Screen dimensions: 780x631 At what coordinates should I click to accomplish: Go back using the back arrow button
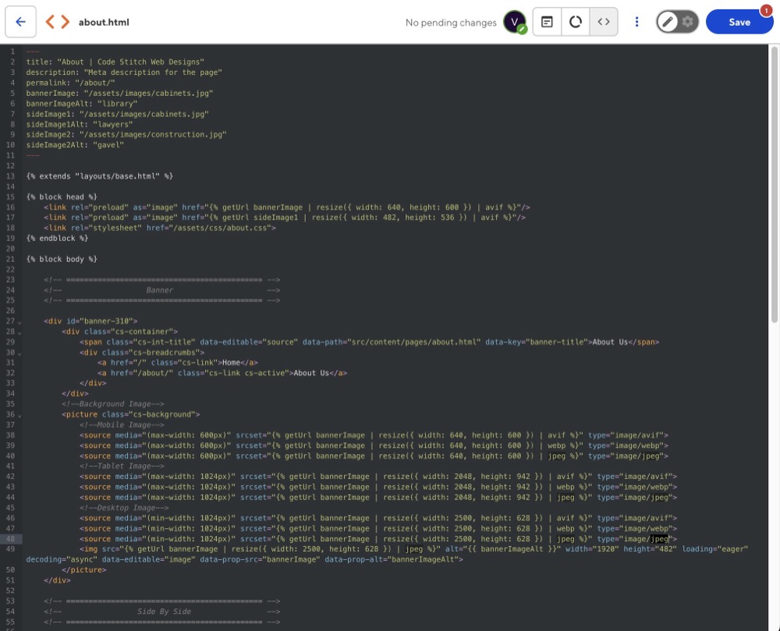(21, 21)
